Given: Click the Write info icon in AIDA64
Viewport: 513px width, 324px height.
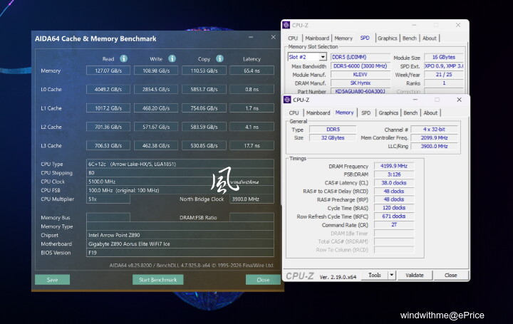Looking at the screenshot, I should (x=172, y=58).
